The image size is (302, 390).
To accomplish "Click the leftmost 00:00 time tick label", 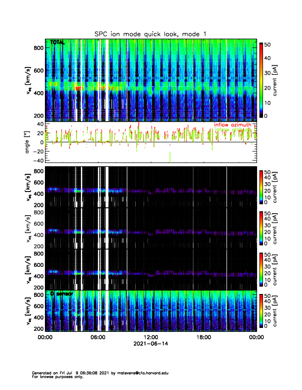I will click(x=45, y=337).
